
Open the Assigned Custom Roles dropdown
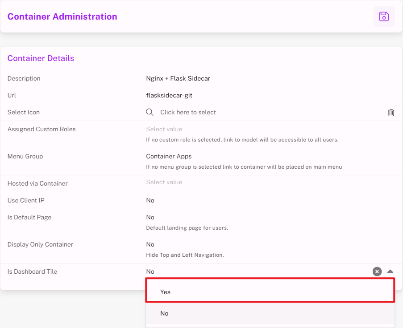pyautogui.click(x=164, y=129)
